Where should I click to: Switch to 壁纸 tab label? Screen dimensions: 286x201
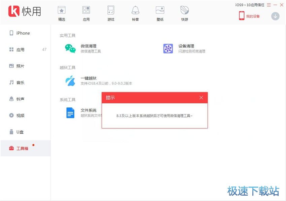160,19
